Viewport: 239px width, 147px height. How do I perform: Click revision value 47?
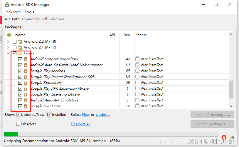click(128, 59)
